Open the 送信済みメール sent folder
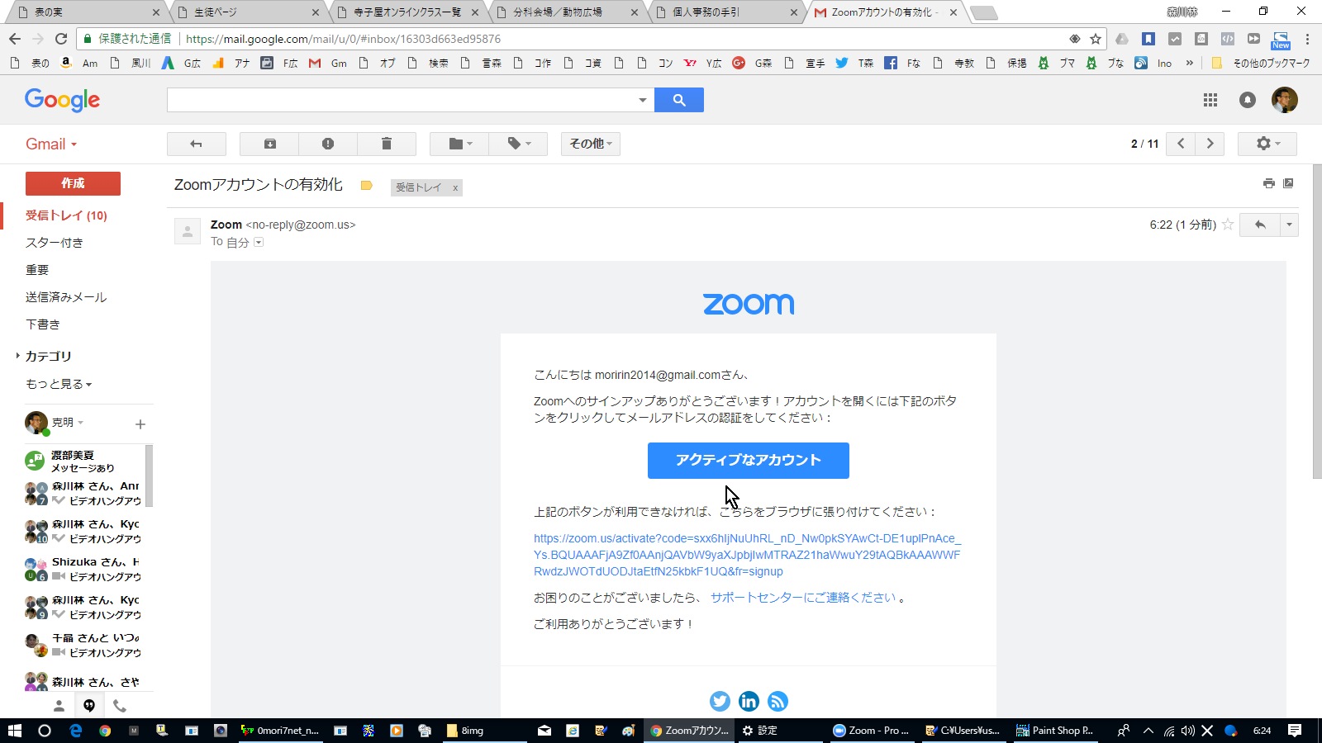The width and height of the screenshot is (1322, 743). coord(66,297)
